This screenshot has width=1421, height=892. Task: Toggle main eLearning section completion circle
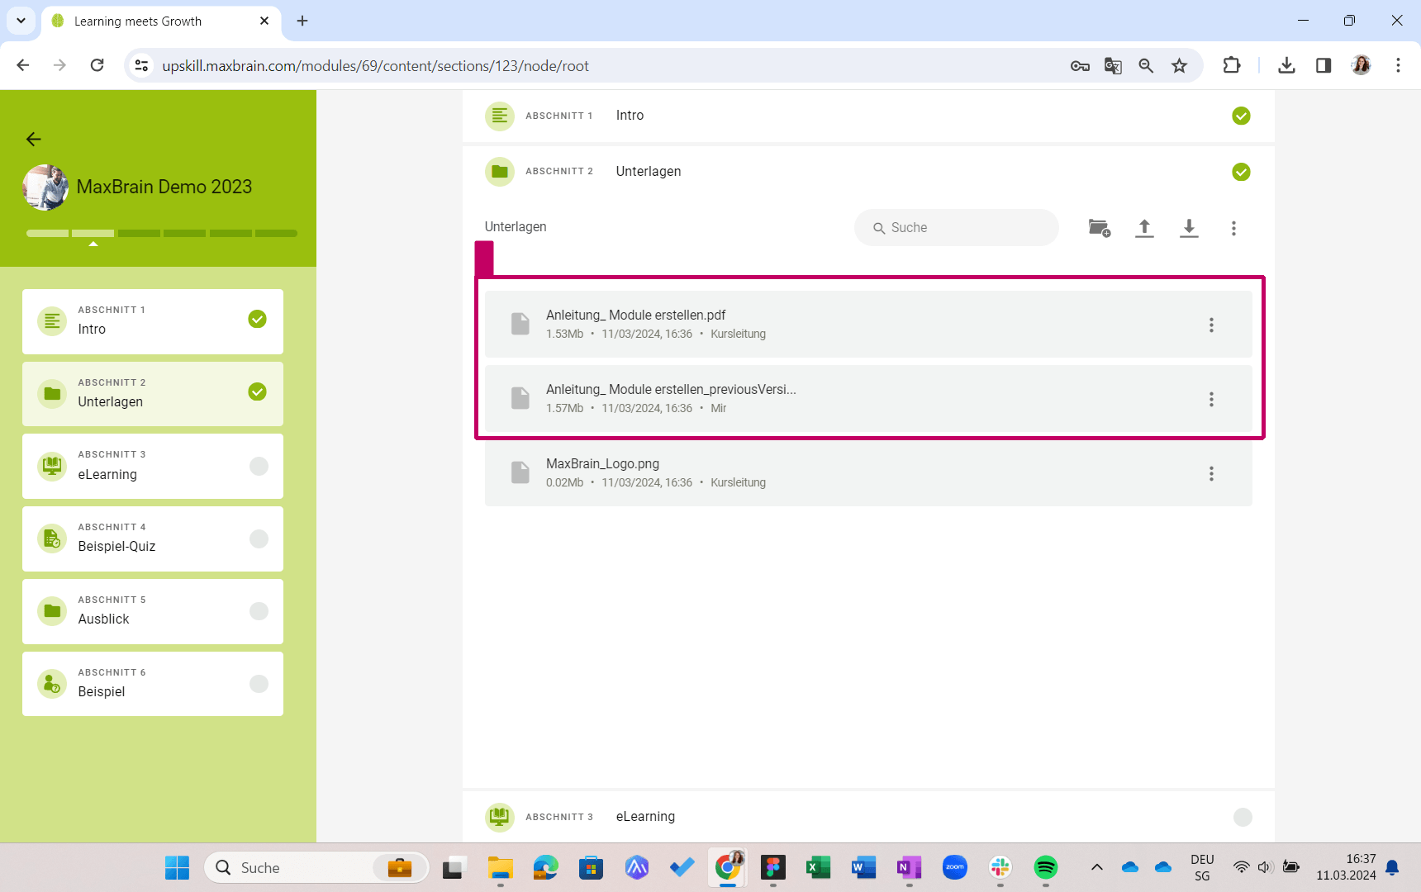(x=1243, y=817)
